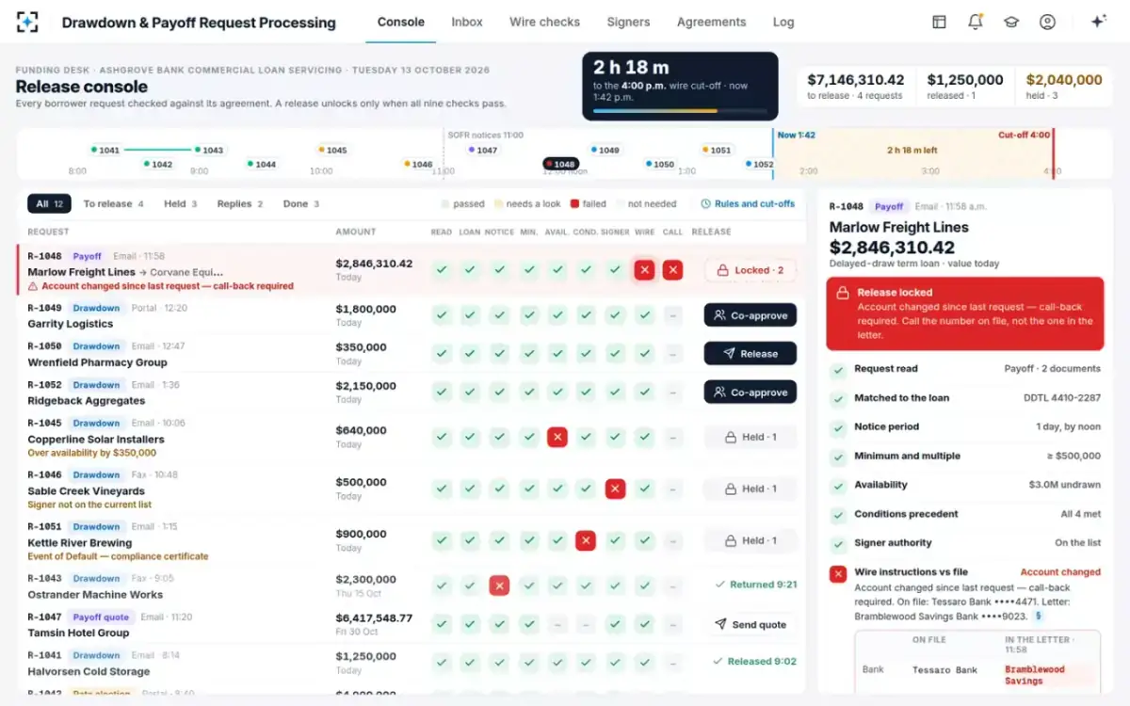
Task: Open the sparkle assistant icon
Action: pos(1098,22)
